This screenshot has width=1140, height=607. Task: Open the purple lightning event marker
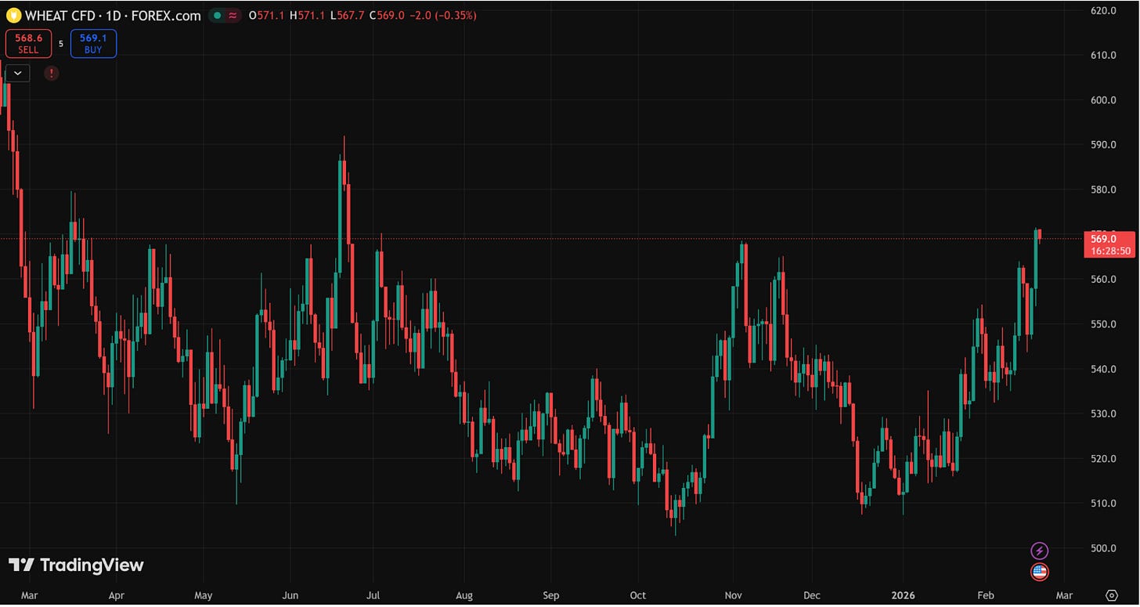point(1039,551)
